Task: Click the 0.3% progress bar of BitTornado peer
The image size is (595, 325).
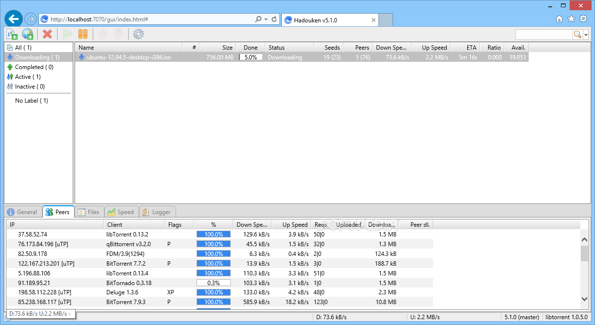Action: (214, 283)
